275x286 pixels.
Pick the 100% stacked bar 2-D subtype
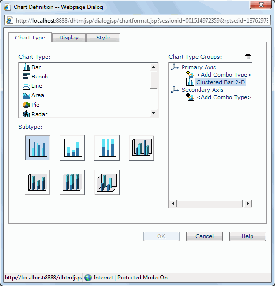pos(107,148)
